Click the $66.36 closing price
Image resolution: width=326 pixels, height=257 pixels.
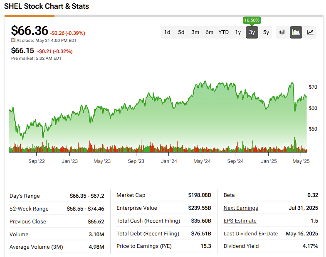pos(30,31)
